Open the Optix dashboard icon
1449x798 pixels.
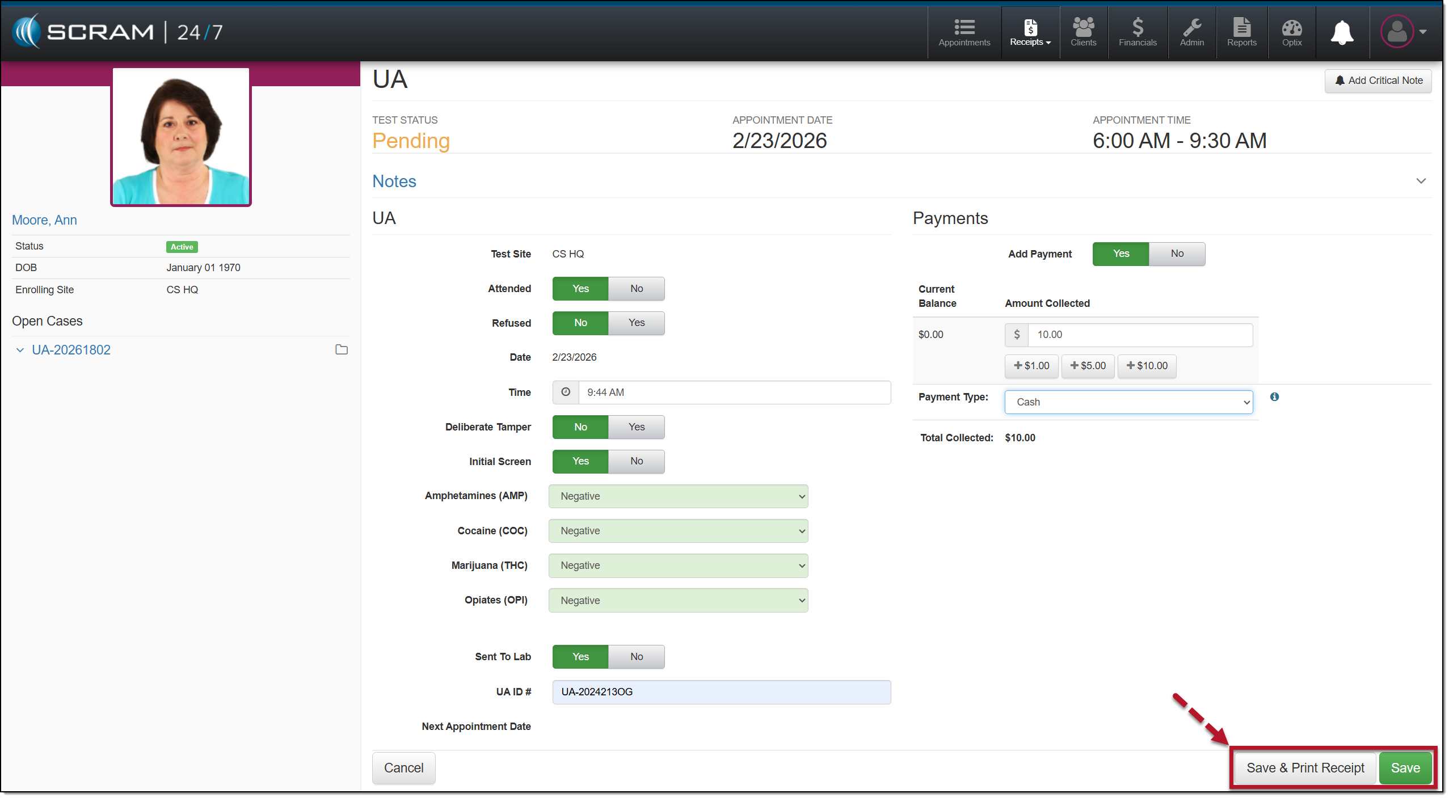click(x=1291, y=32)
